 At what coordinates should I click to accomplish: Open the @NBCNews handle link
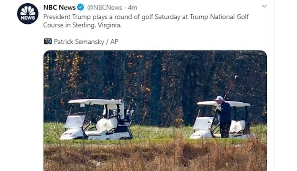[x=105, y=7]
